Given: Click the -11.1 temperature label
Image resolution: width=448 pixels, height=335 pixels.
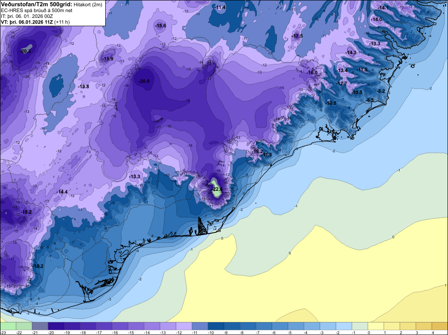Looking at the screenshot, I should point(267,155).
